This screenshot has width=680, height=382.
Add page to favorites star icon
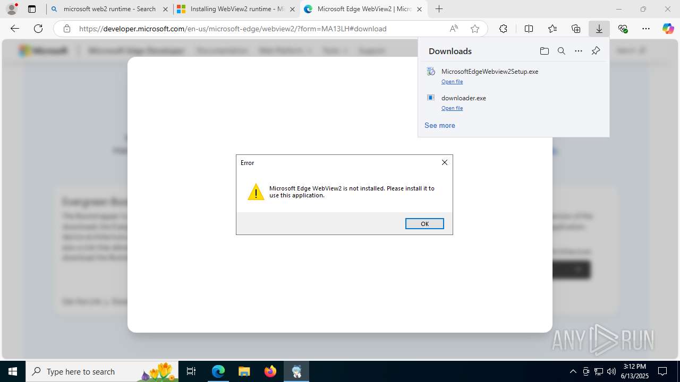point(475,29)
